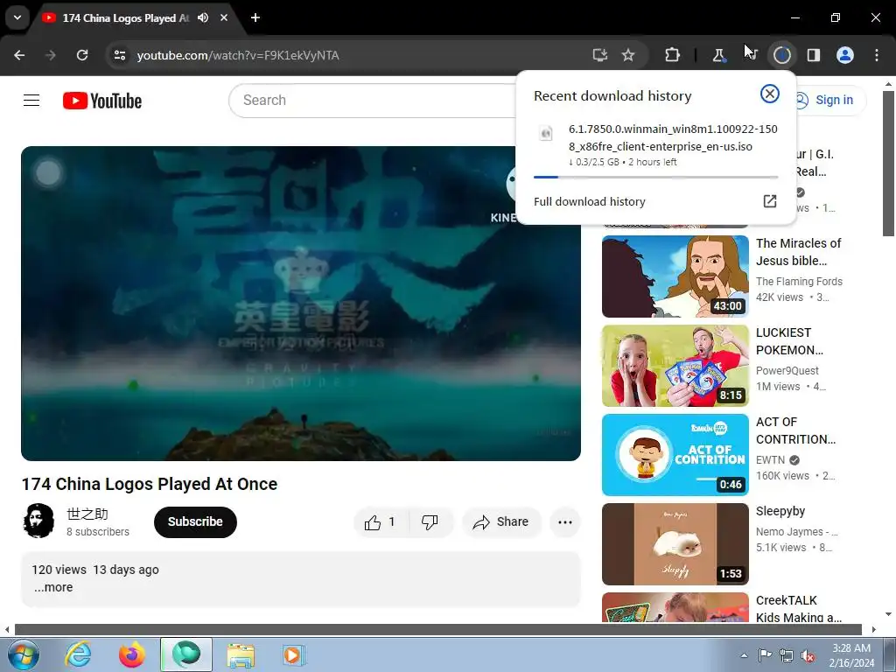The image size is (896, 672).
Task: Open The Miracles of Jesus bible title
Action: click(798, 252)
